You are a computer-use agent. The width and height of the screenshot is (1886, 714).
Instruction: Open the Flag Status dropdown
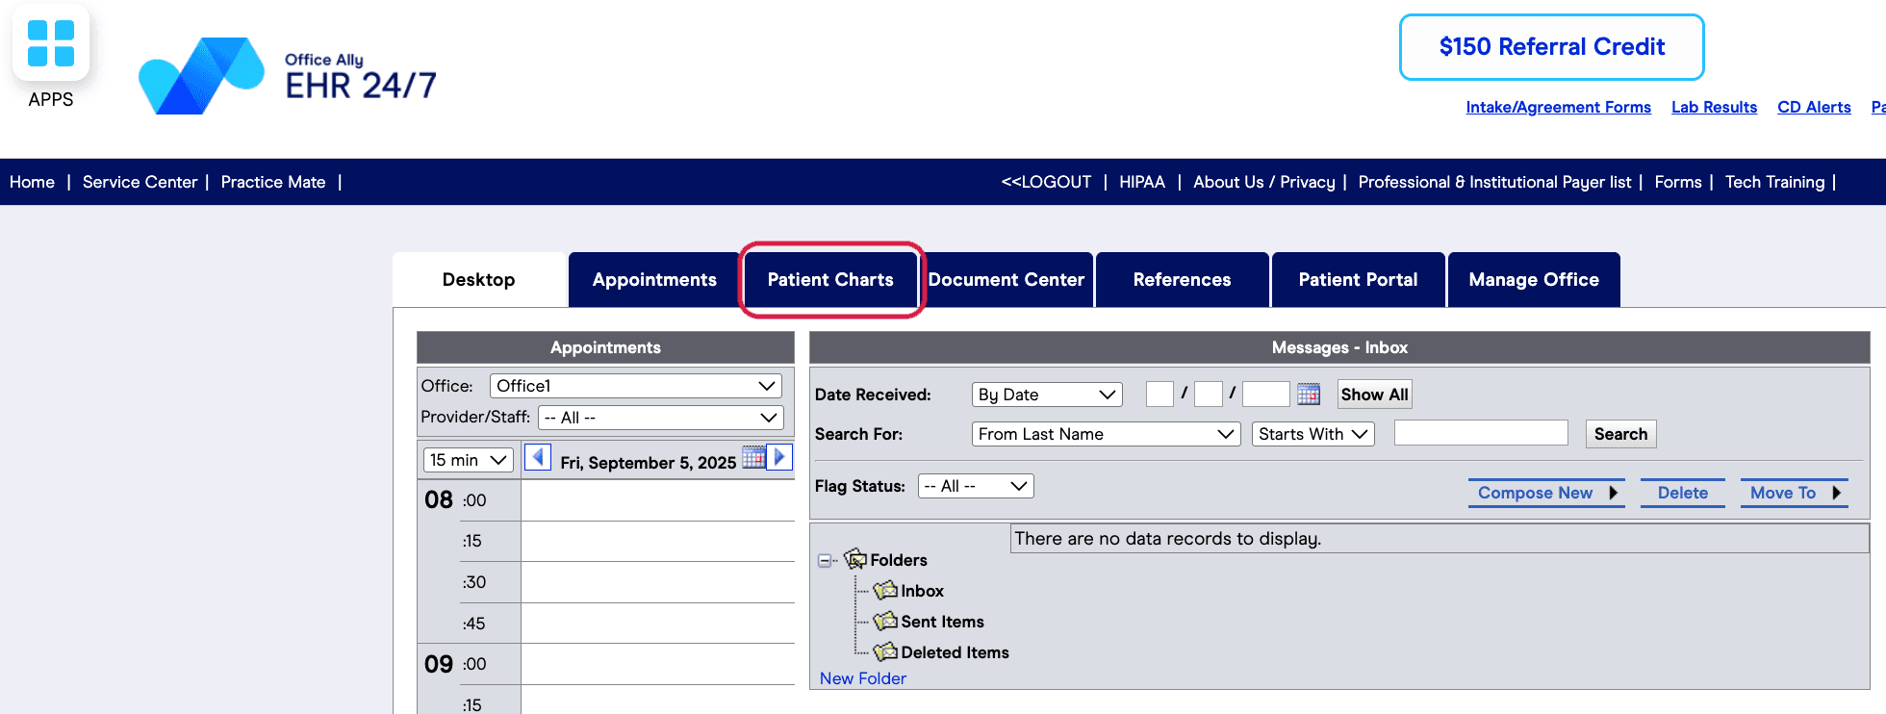976,486
